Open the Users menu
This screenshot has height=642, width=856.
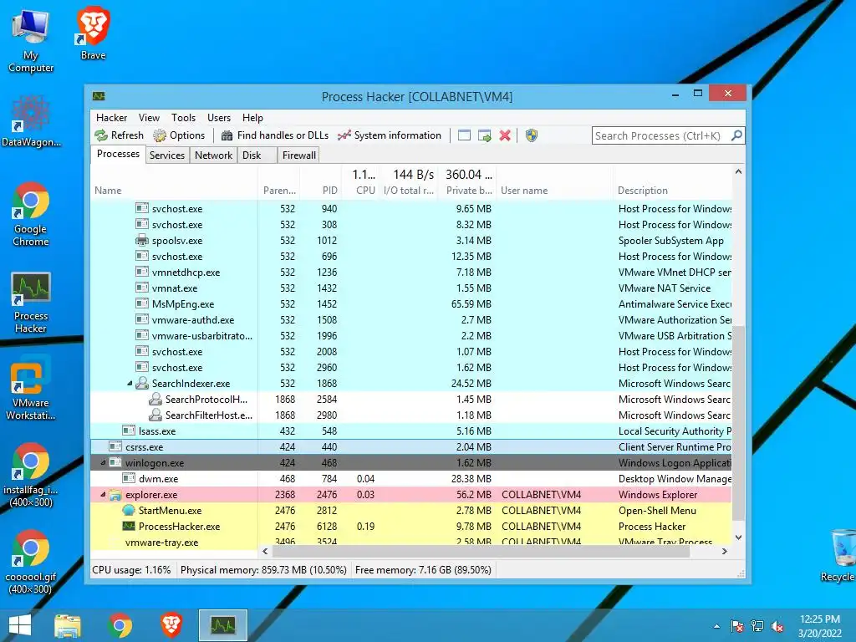click(x=219, y=118)
